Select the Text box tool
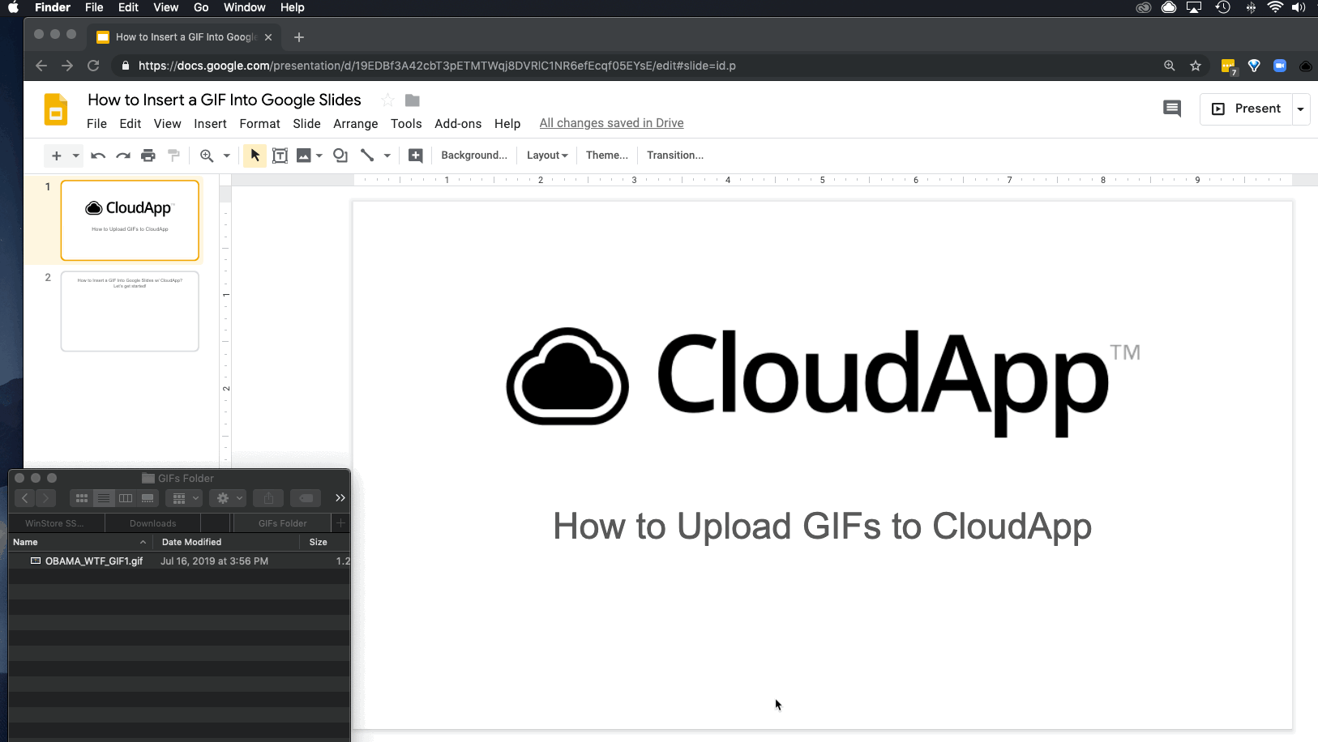The image size is (1318, 742). pos(280,155)
